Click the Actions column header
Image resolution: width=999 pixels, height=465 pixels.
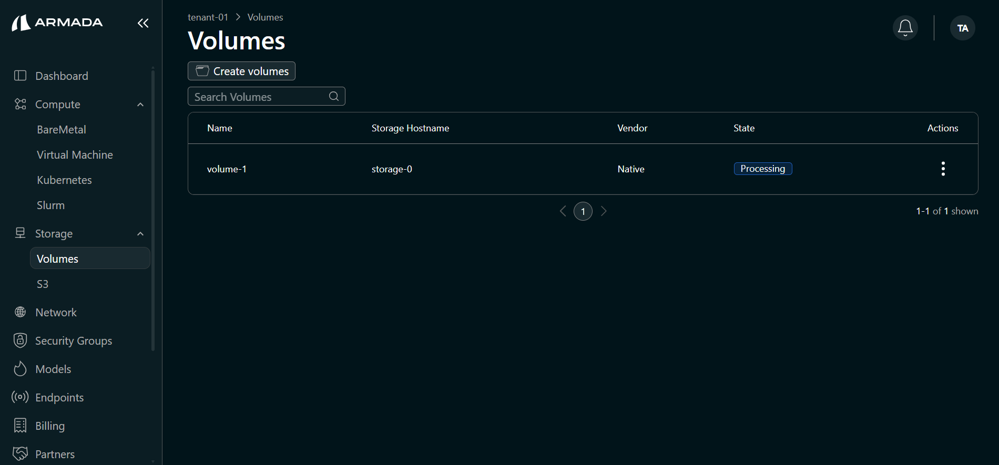(x=943, y=128)
